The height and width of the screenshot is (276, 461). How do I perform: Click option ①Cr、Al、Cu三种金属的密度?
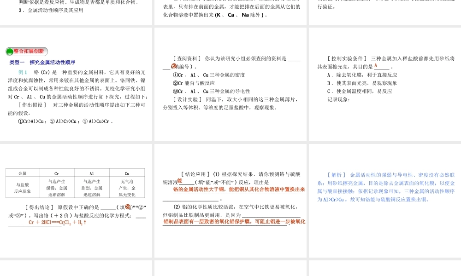(x=209, y=75)
